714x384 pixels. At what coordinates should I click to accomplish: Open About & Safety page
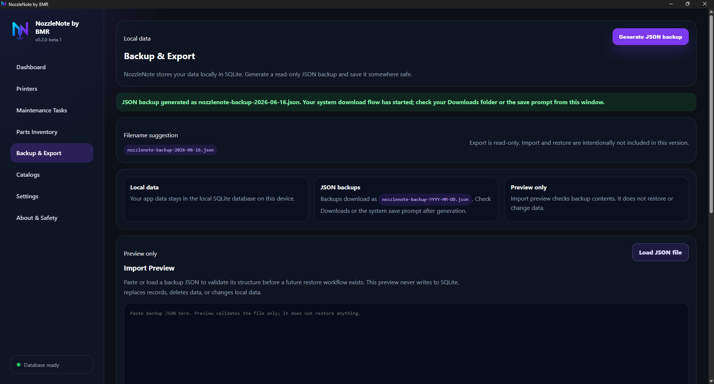[x=52, y=218]
